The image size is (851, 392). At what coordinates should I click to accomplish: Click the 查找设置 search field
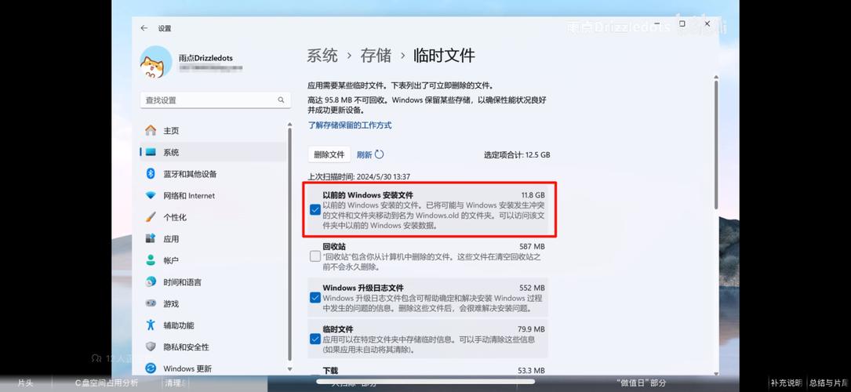[x=216, y=100]
